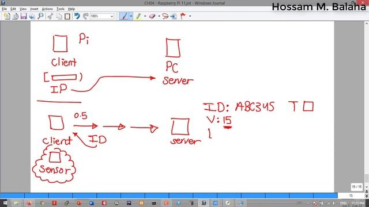Click the Windows Journal taskbar icon
Image resolution: width=369 pixels, height=207 pixels.
coord(204,203)
